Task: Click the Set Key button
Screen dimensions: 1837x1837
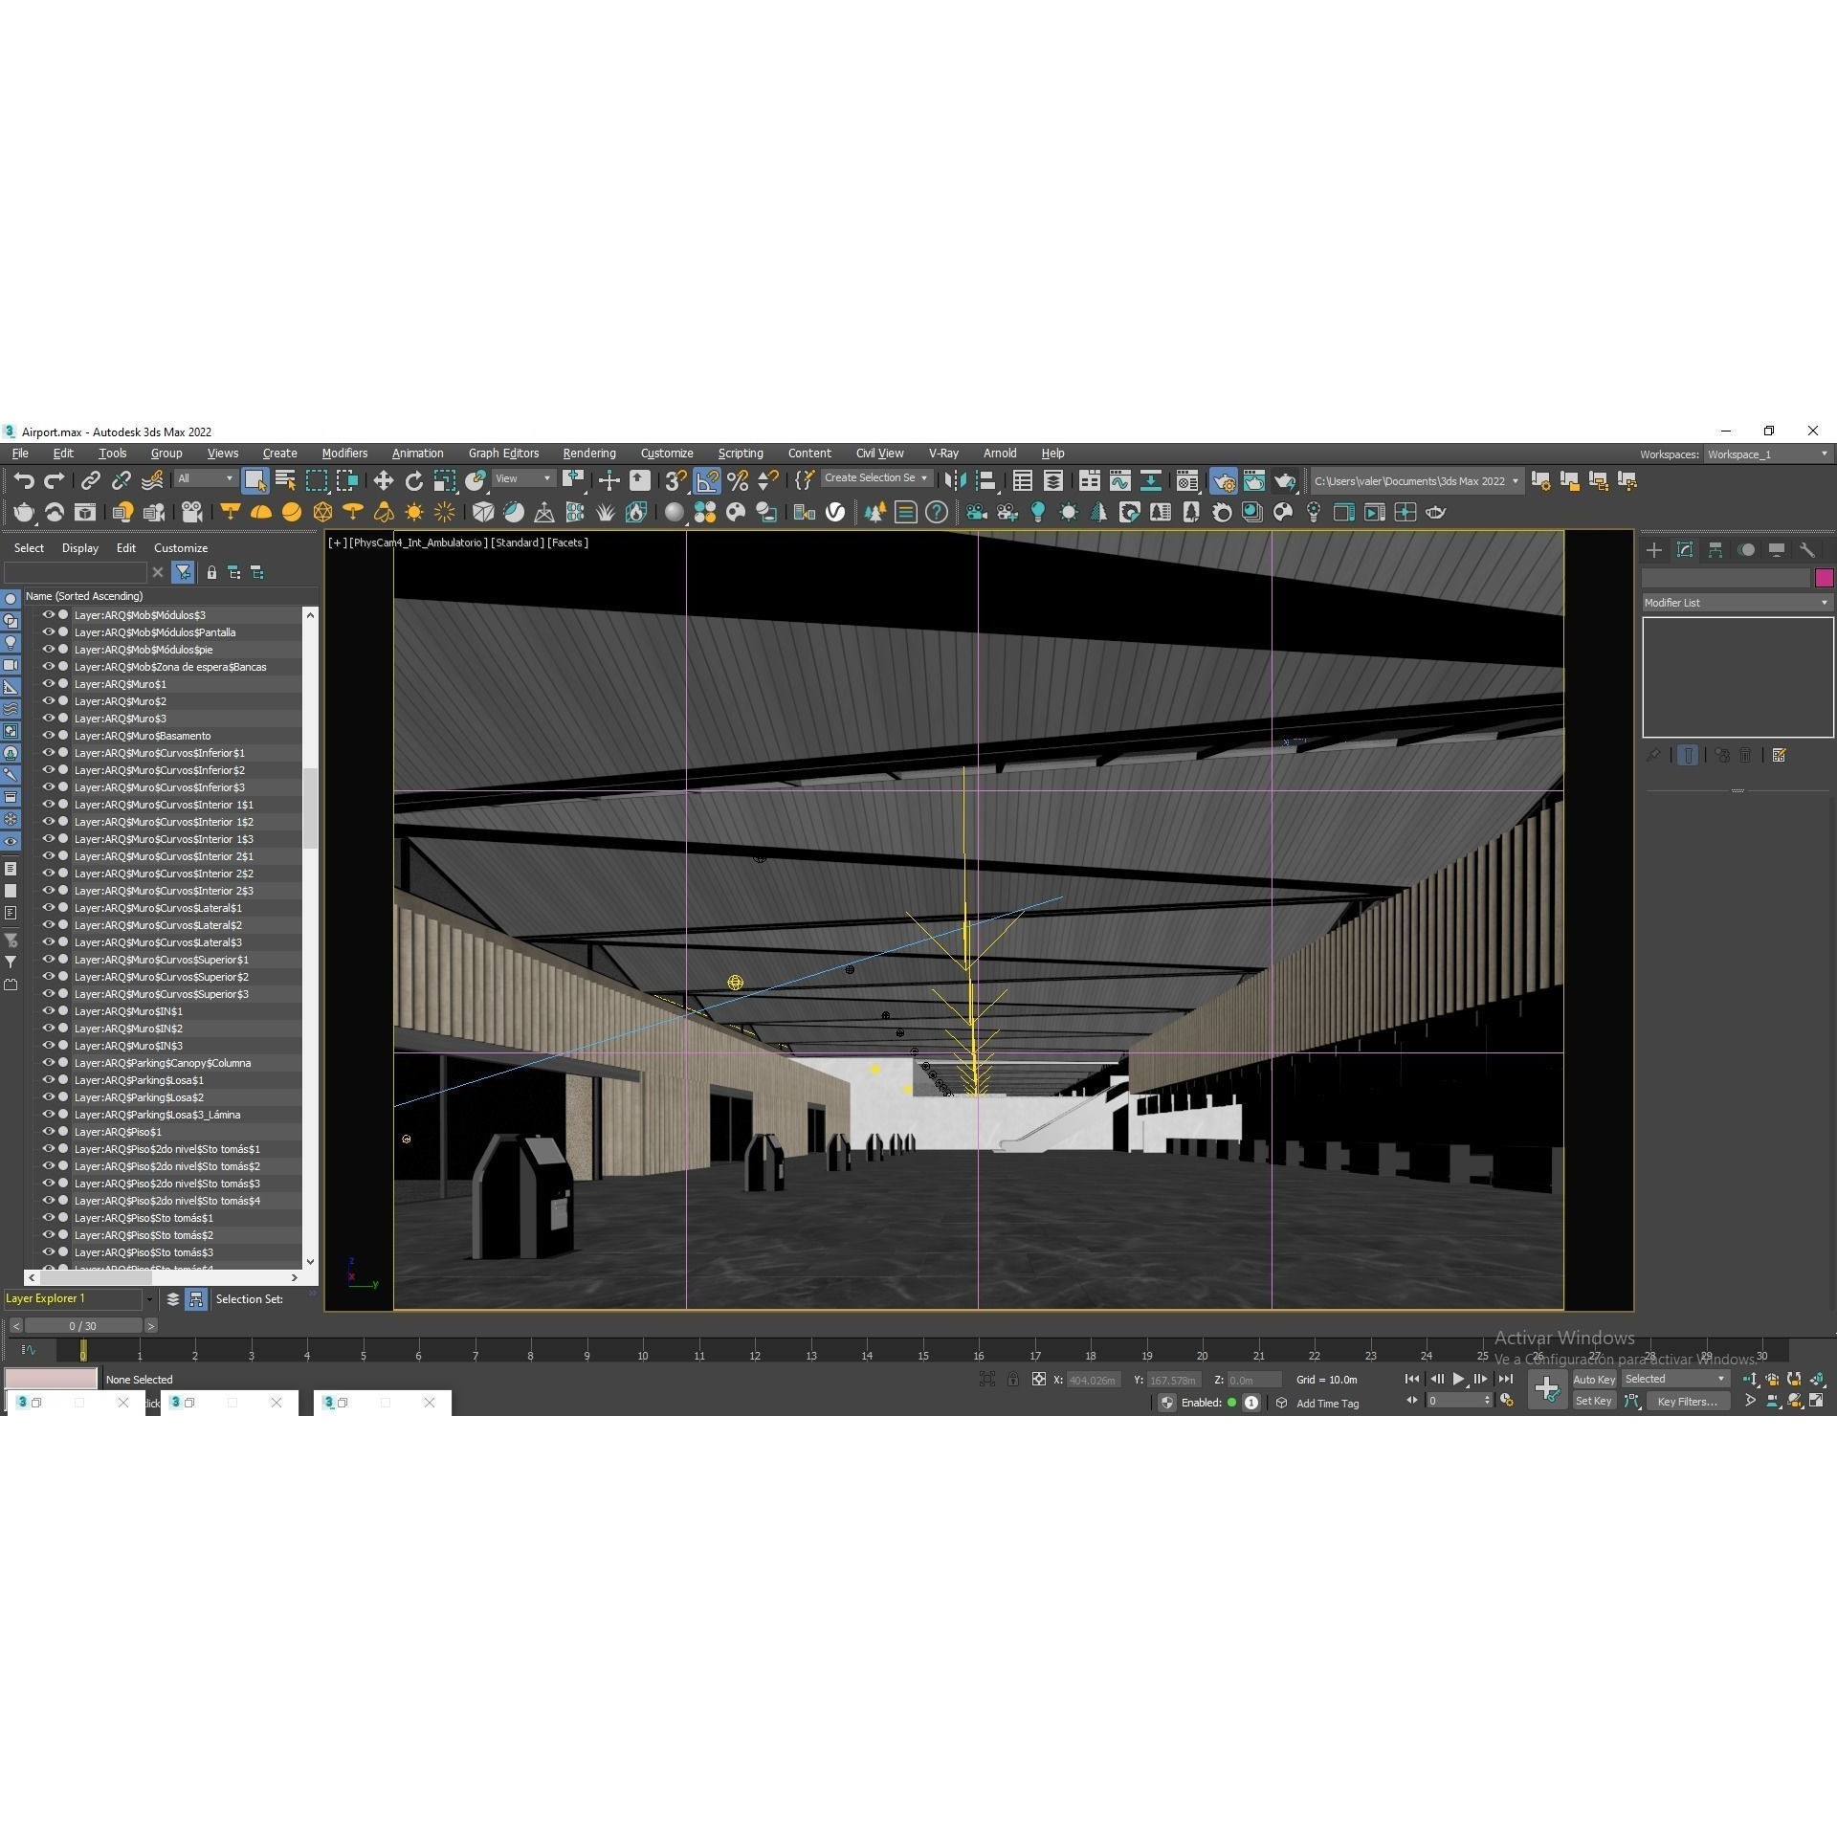Action: pos(1594,1402)
